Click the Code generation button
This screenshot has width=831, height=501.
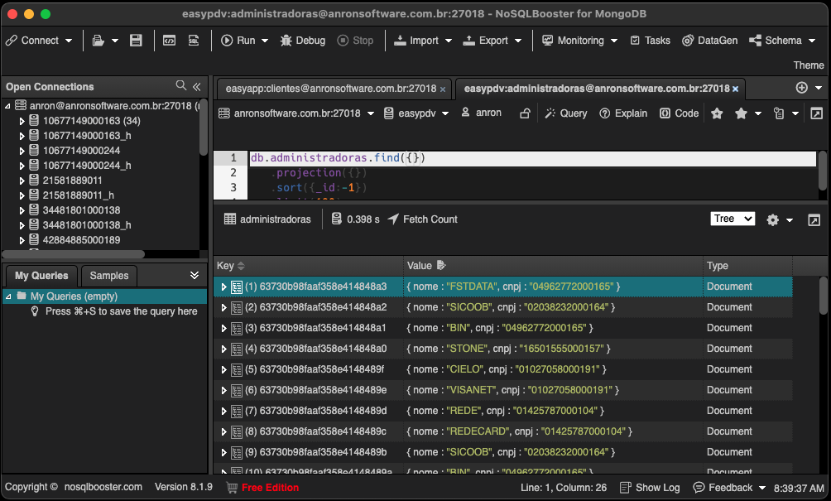pos(679,113)
